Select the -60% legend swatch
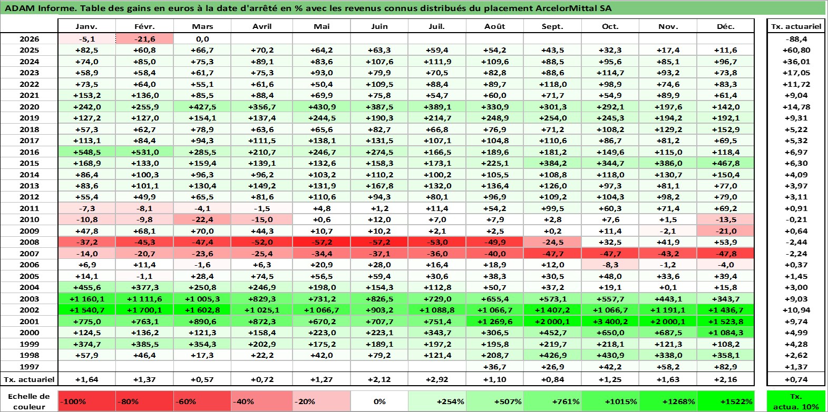828x412 pixels. (202, 401)
